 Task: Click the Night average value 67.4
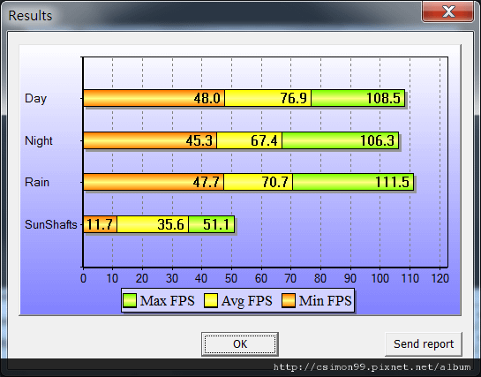click(264, 140)
